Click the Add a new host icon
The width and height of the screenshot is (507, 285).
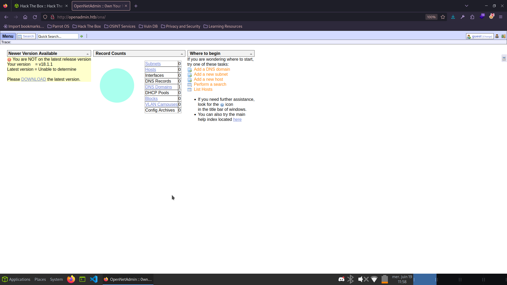(x=190, y=79)
